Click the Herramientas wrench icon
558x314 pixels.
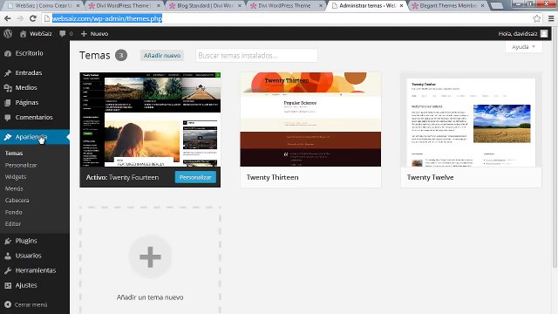[8, 270]
